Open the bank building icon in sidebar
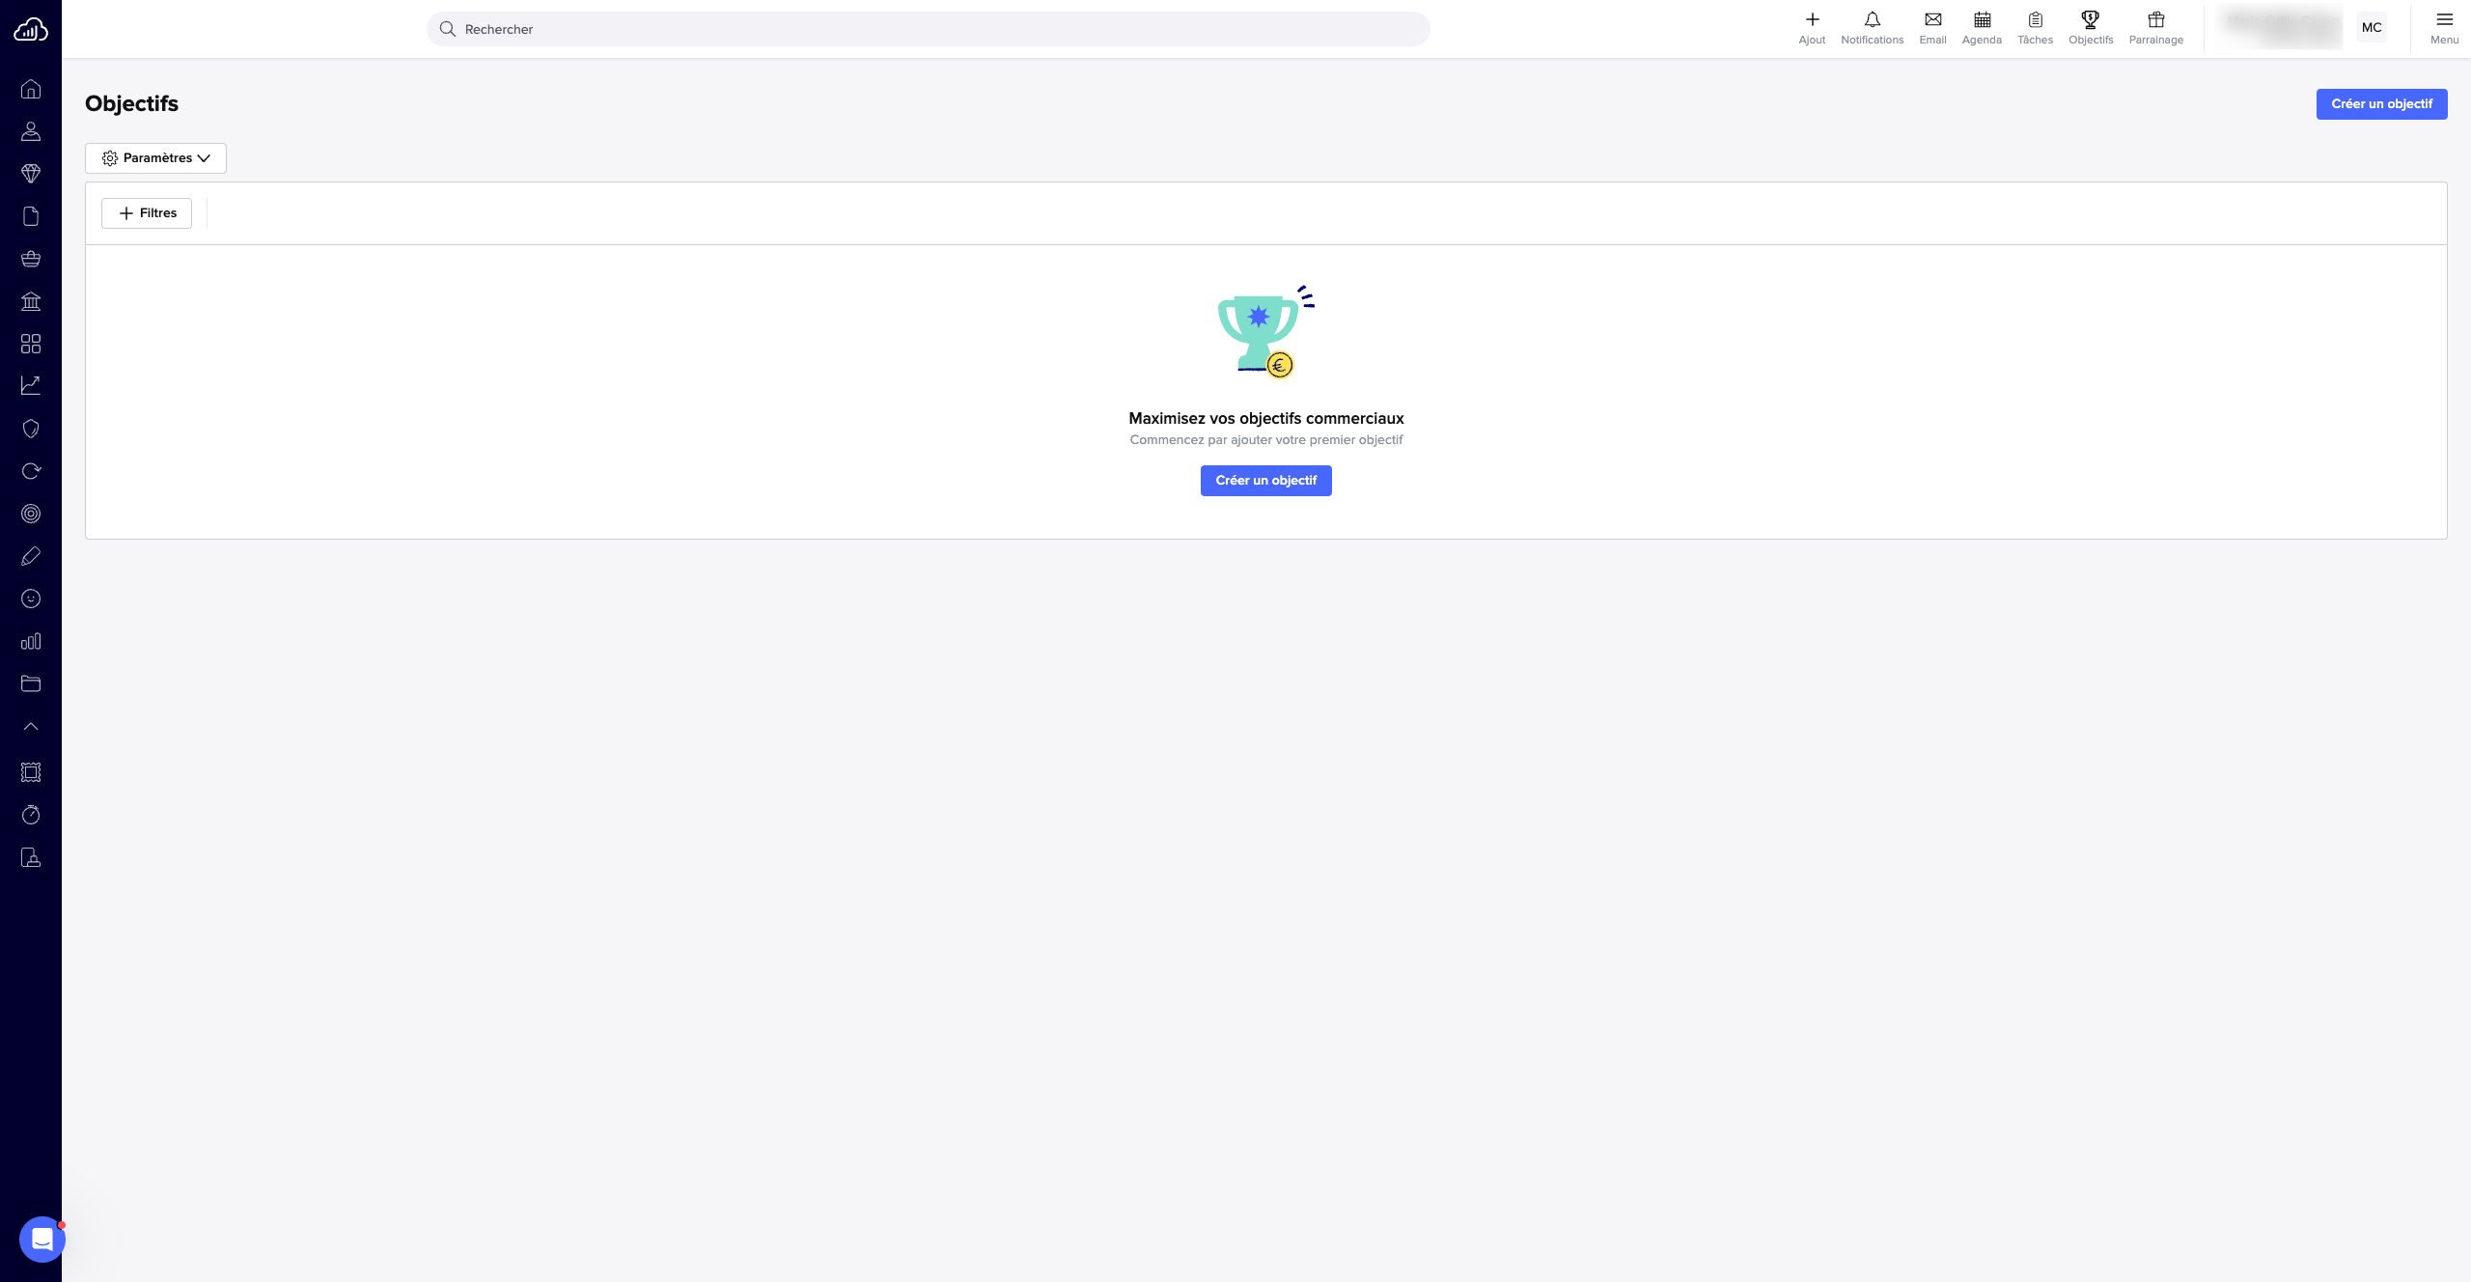This screenshot has width=2471, height=1282. [31, 301]
